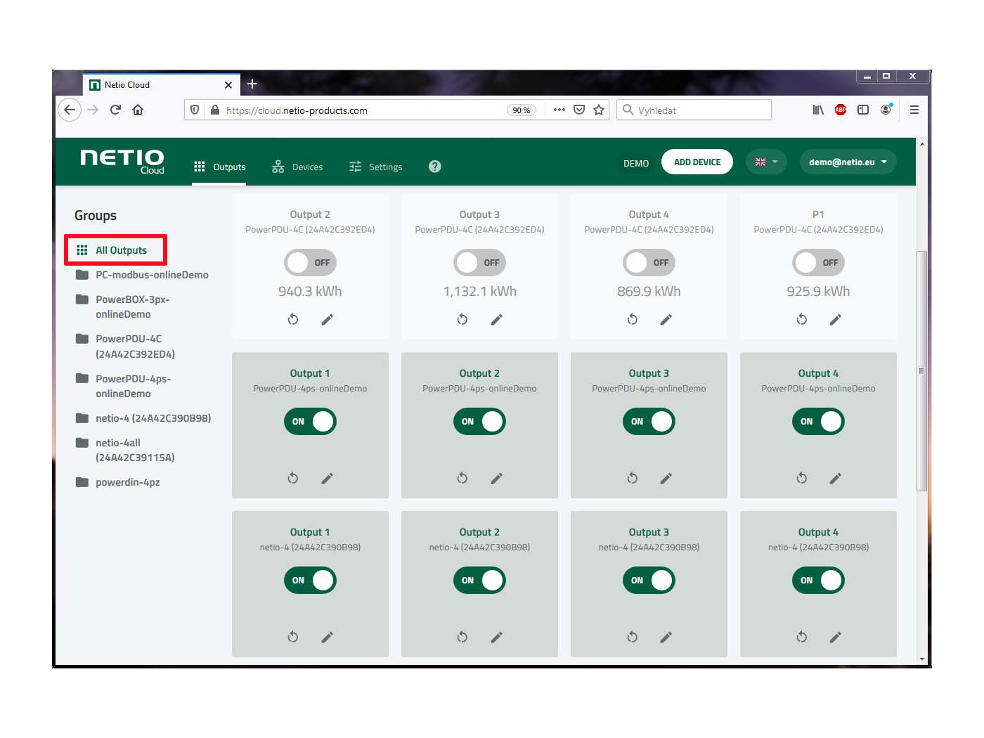
Task: Open the netio-4all (24A42C39115A) group
Action: point(126,450)
